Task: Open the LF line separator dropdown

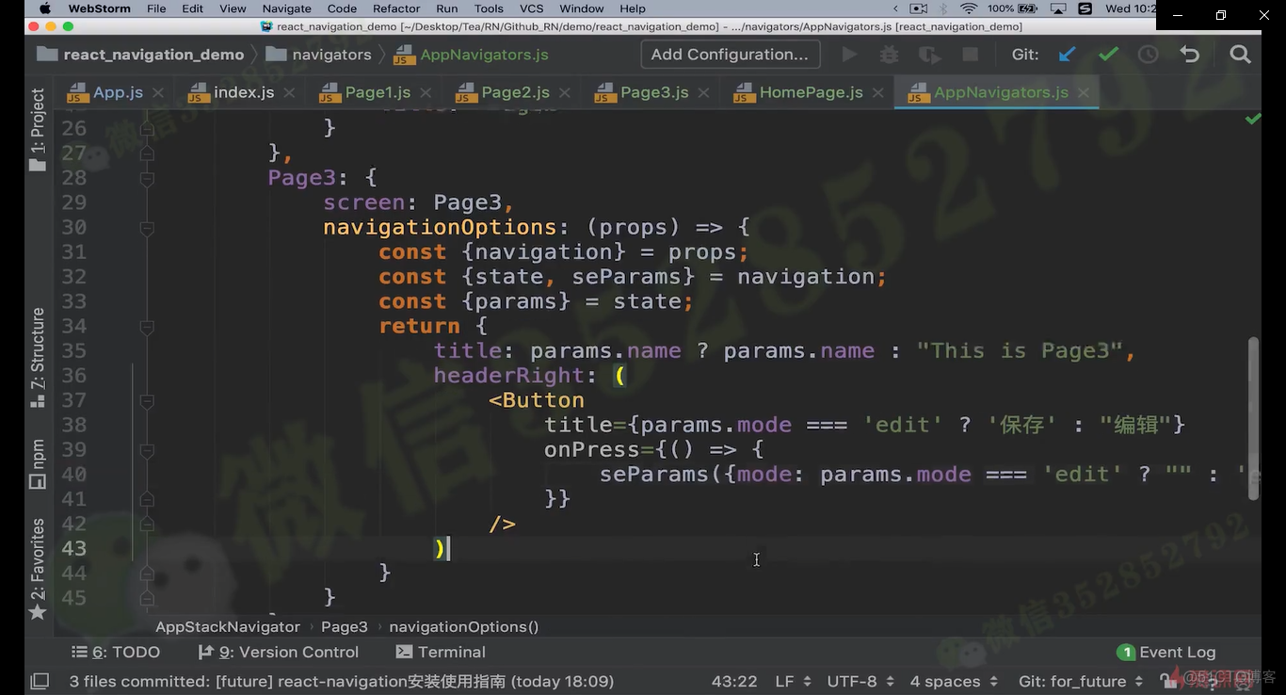Action: click(x=793, y=681)
